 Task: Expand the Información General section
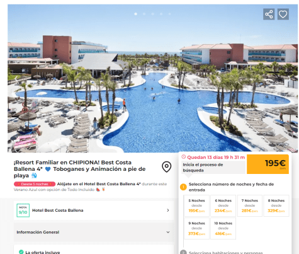pyautogui.click(x=94, y=232)
